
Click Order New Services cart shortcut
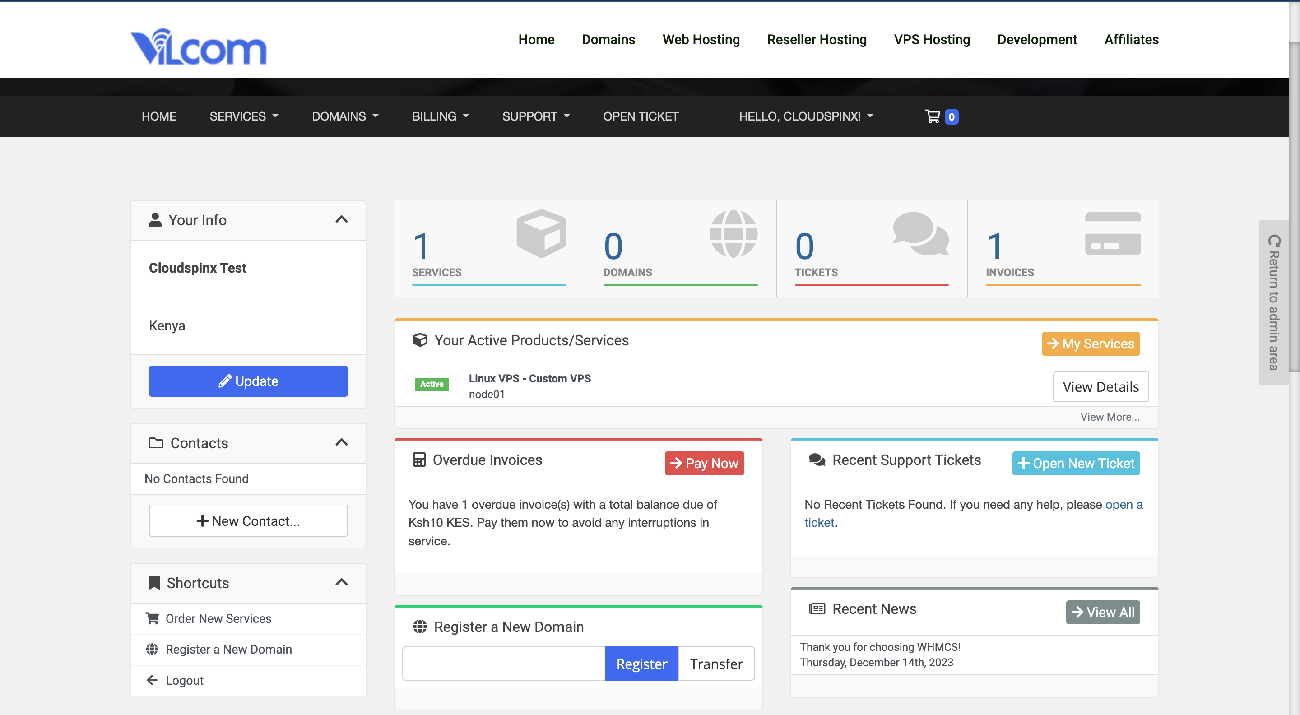tap(218, 618)
